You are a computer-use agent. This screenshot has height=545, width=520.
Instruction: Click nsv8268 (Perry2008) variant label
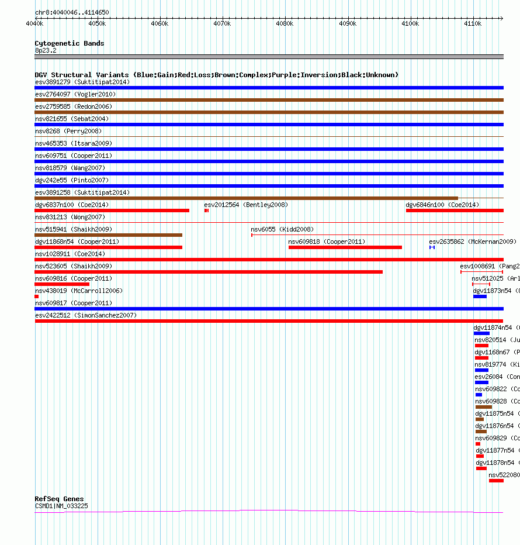[68, 131]
